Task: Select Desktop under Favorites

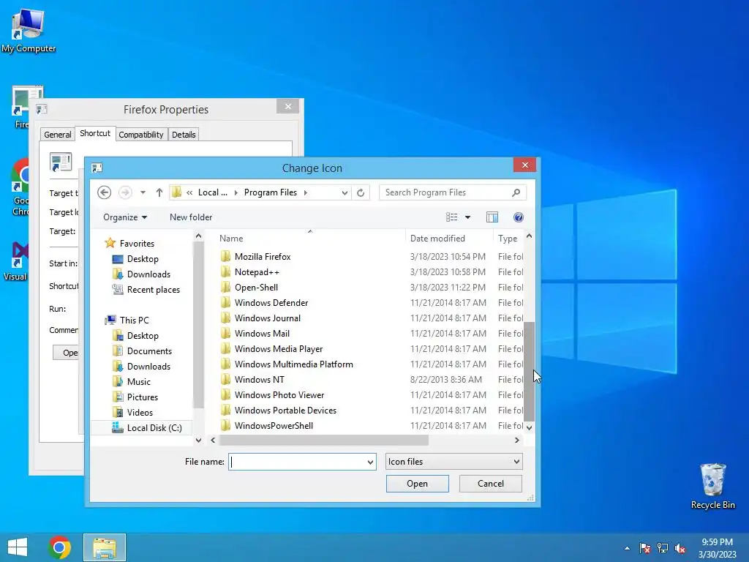Action: [143, 258]
